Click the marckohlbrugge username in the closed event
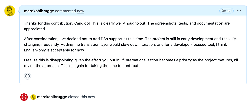This screenshot has width=252, height=105. (x=52, y=97)
